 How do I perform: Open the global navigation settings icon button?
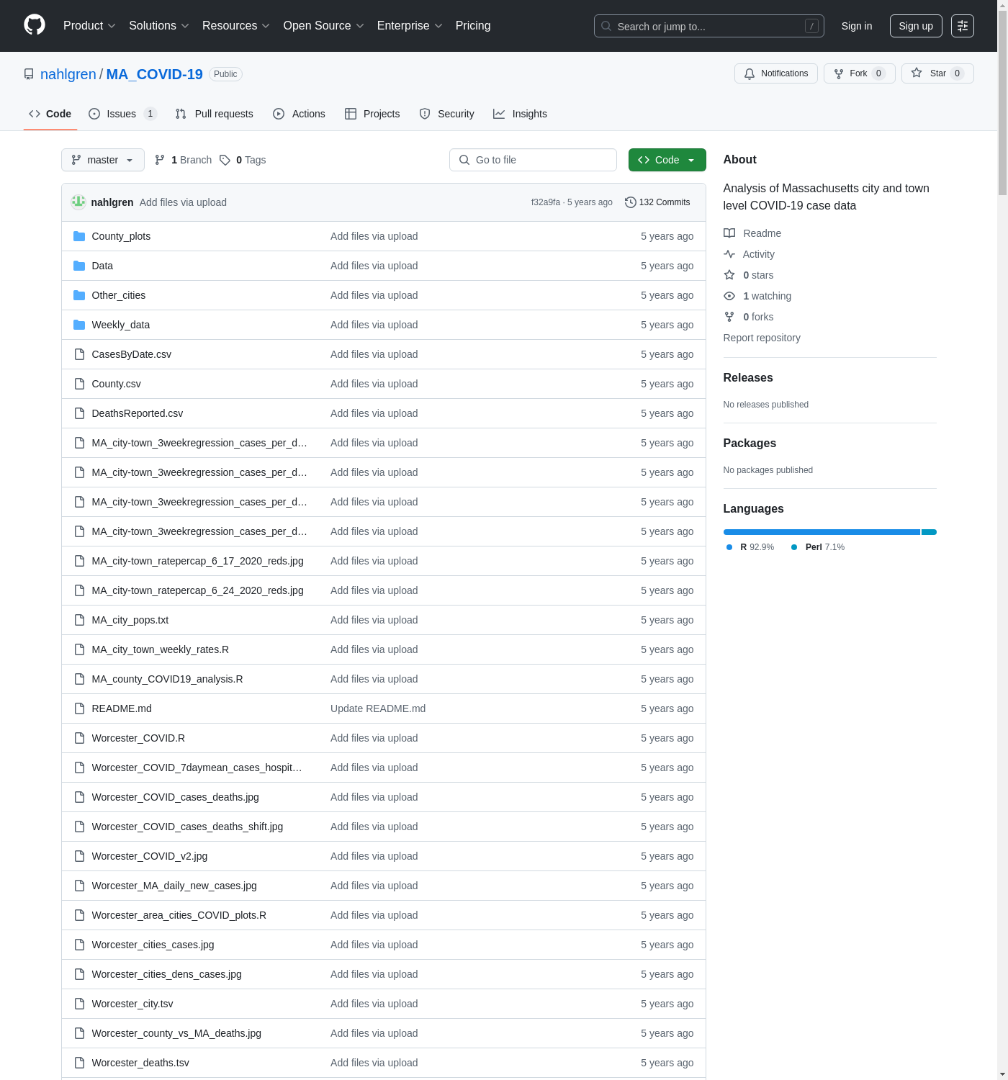coord(962,26)
